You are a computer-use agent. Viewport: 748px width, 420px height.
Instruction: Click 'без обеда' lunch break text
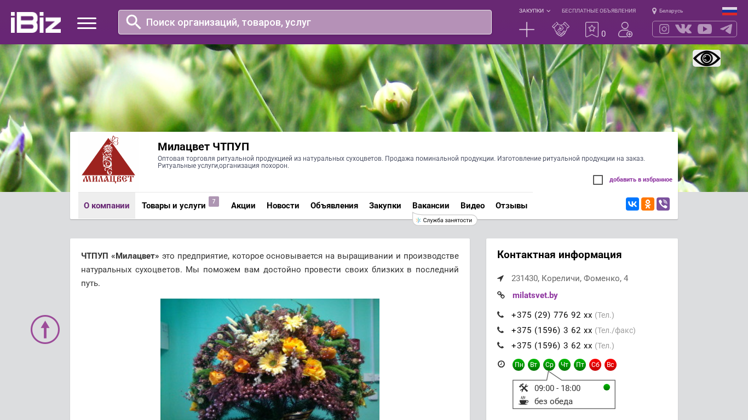(554, 401)
